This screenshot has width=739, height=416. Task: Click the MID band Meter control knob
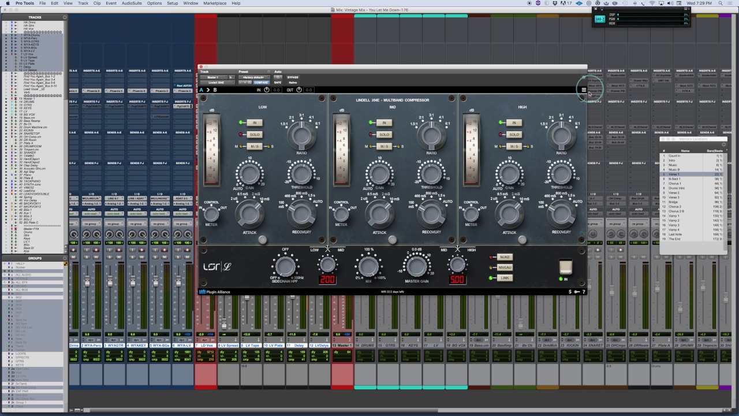[341, 214]
